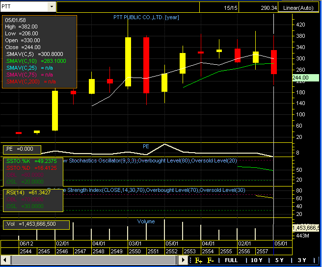Click the scrollbar right arrow

tap(183, 260)
